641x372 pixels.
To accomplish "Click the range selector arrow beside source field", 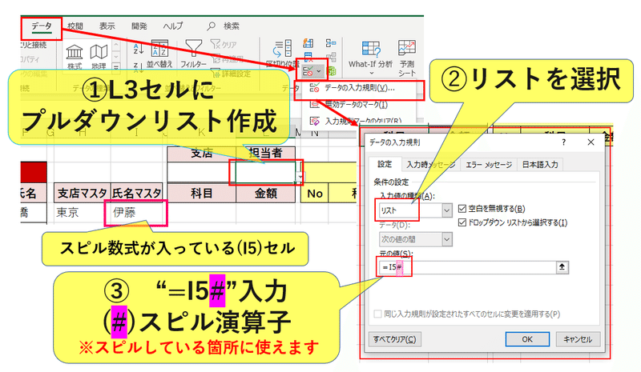I will 562,267.
